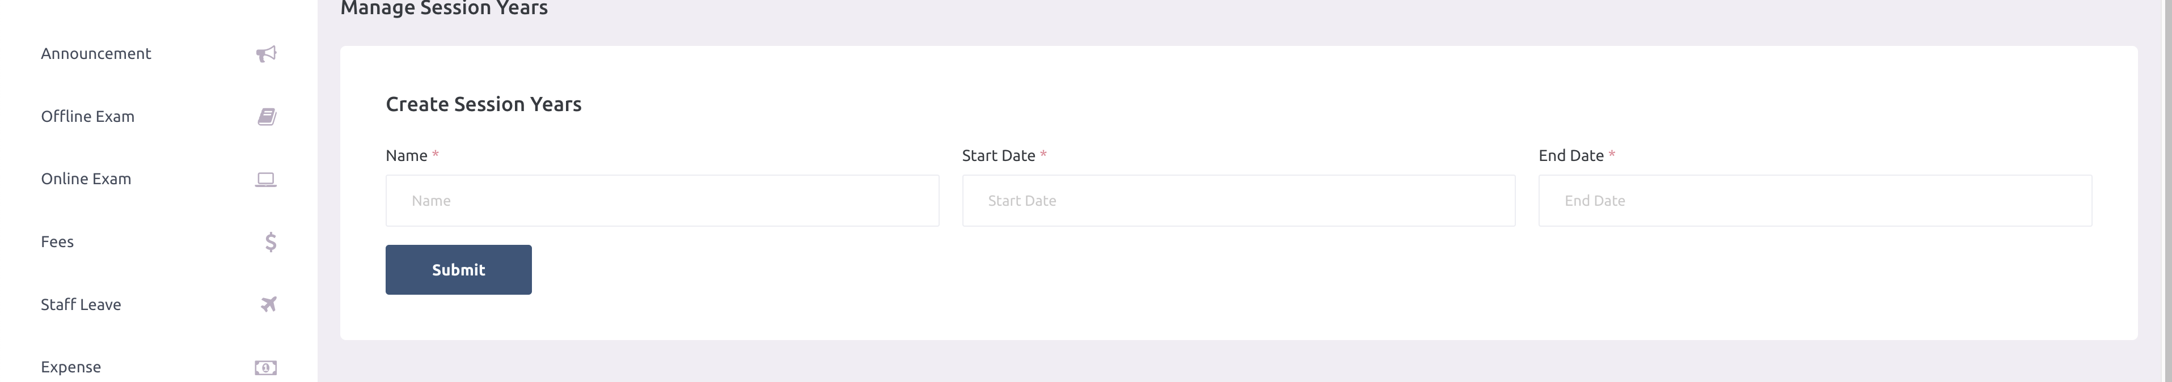
Task: Go to the Fees sidebar section
Action: point(159,242)
